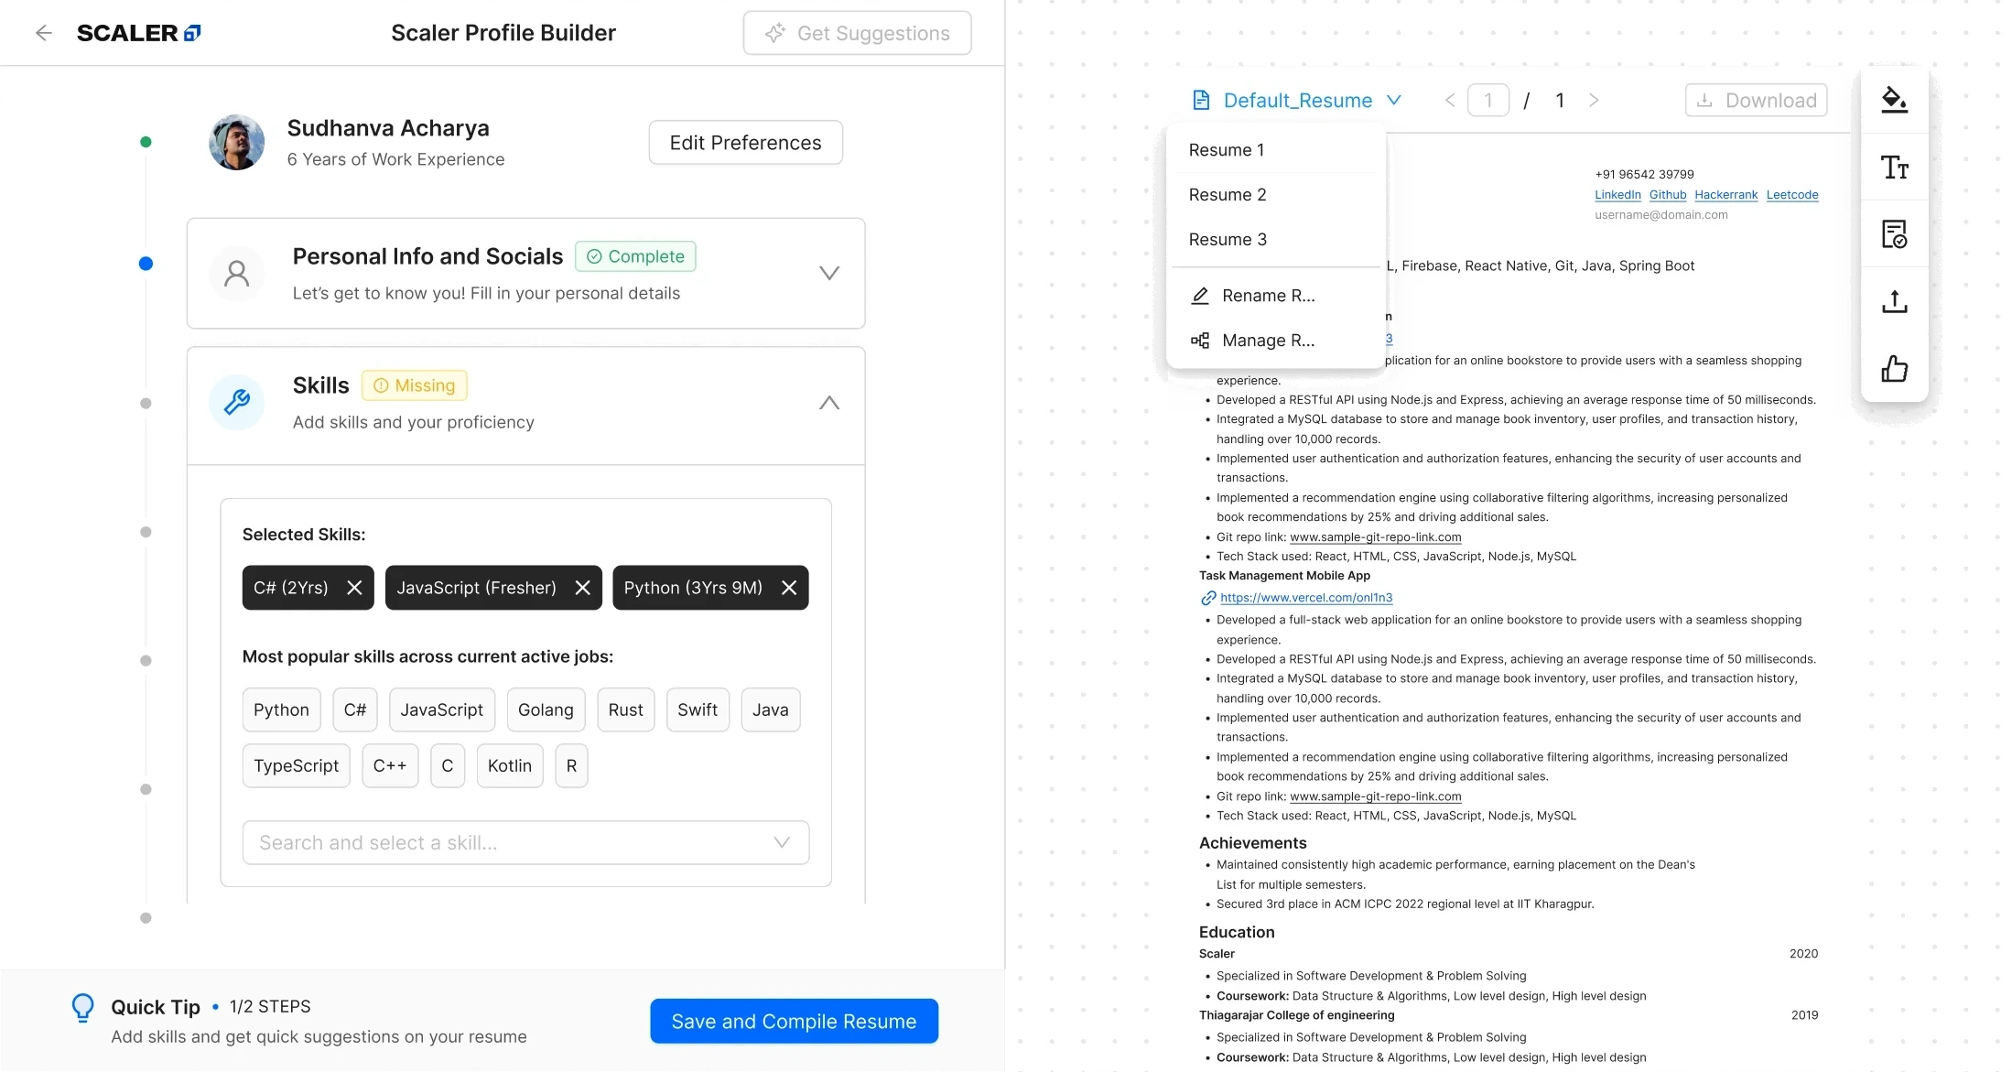Open the Github link in the resume

[1668, 195]
